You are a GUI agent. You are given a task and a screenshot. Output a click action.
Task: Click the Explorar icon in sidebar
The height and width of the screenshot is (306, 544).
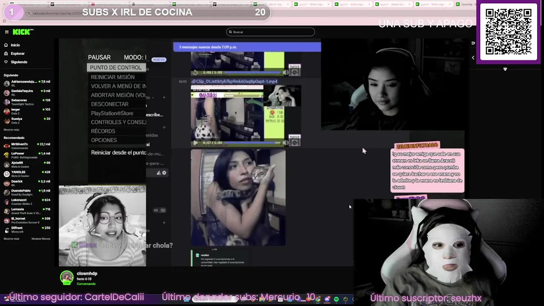coord(6,54)
